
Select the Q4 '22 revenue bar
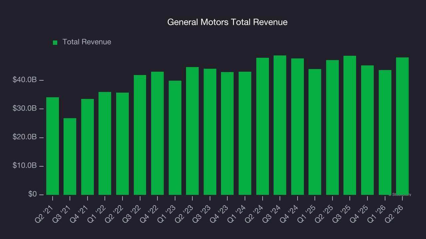point(157,133)
